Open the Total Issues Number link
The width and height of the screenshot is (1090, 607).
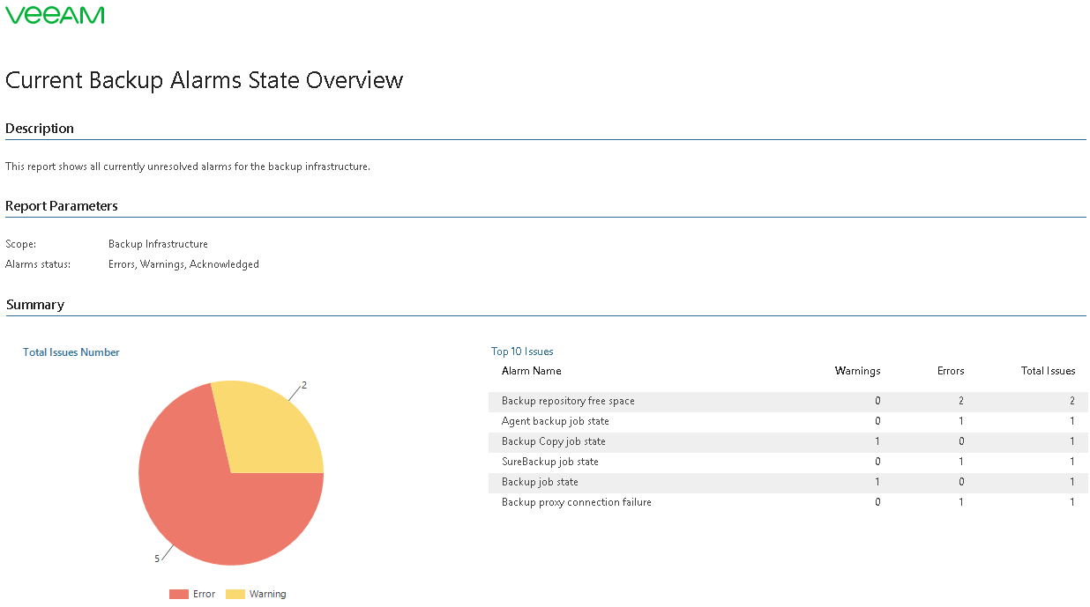tap(71, 352)
